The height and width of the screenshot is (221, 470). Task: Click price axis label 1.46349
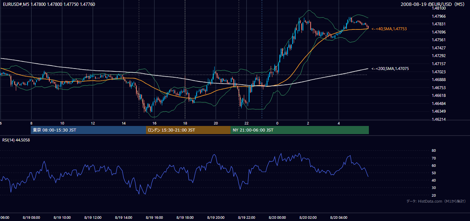439,111
